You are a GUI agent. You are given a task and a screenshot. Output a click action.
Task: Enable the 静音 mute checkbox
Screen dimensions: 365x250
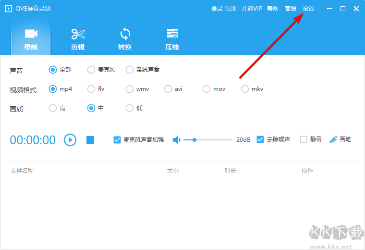[304, 139]
